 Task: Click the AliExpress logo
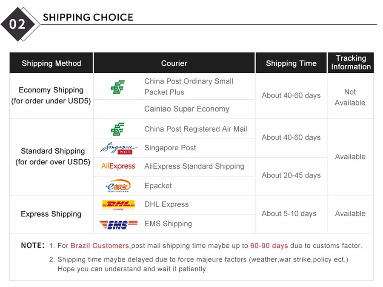click(x=118, y=166)
